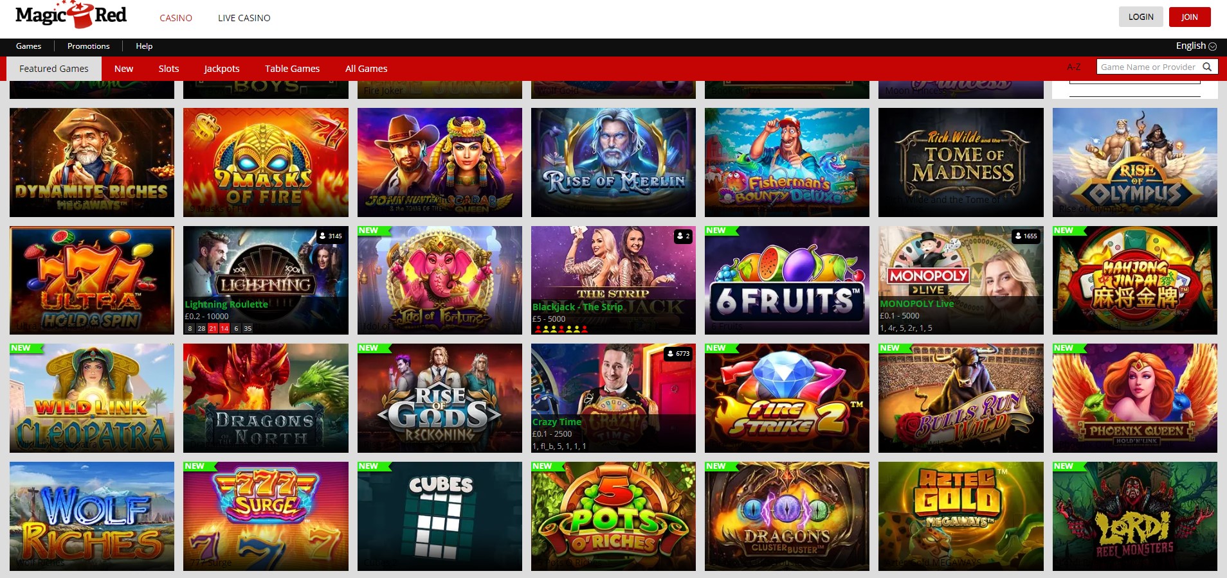
Task: Expand the English language selector
Action: [x=1195, y=46]
